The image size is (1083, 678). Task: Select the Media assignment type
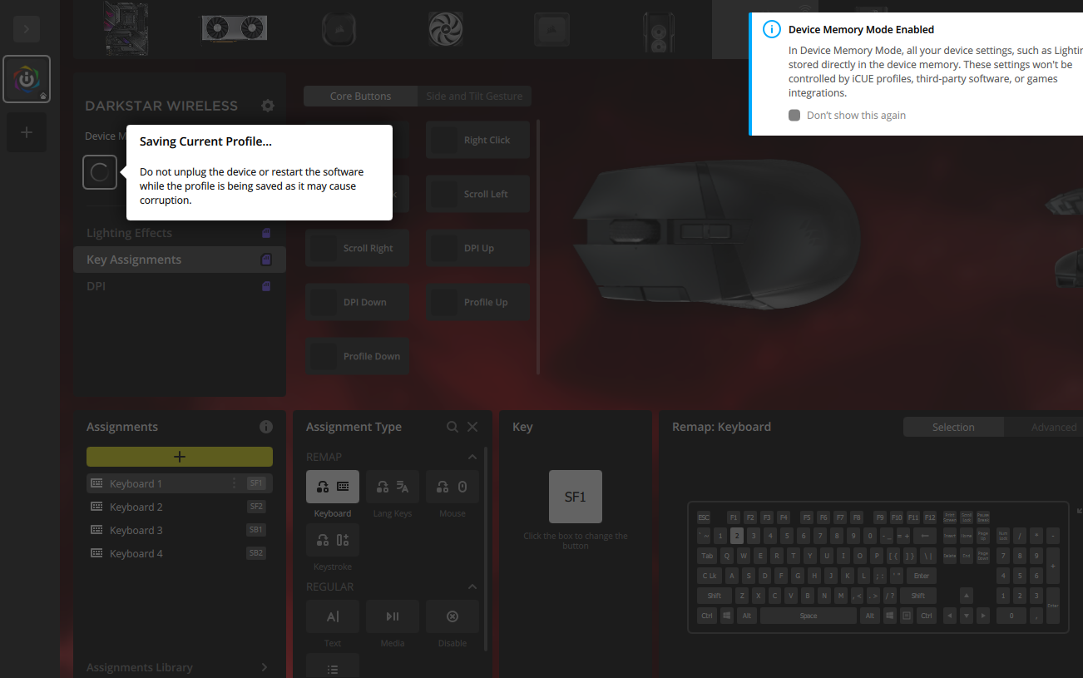[392, 616]
